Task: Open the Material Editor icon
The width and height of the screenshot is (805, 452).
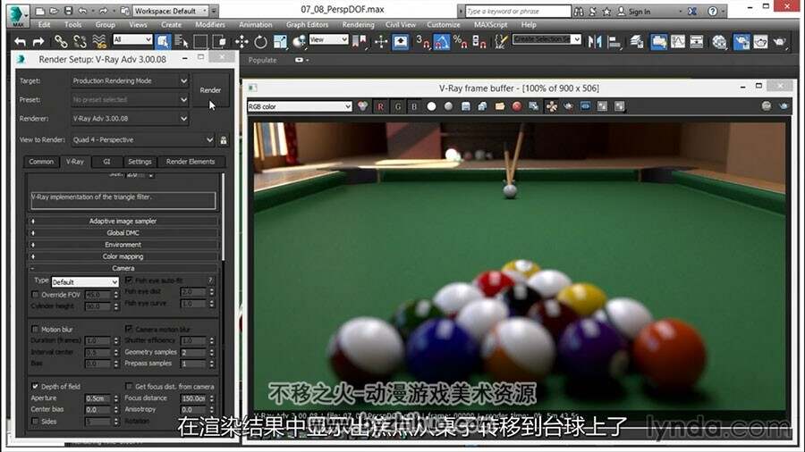Action: pos(720,41)
